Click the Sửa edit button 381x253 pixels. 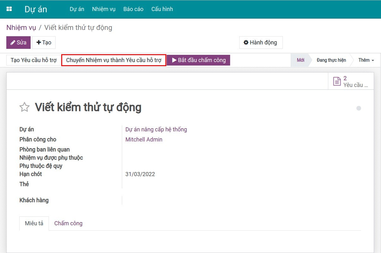pos(18,43)
